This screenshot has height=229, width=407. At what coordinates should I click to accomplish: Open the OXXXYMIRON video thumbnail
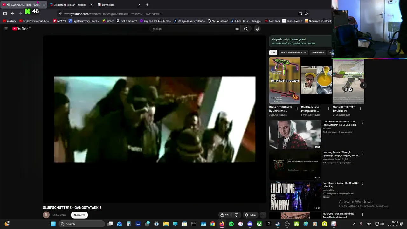(x=295, y=135)
